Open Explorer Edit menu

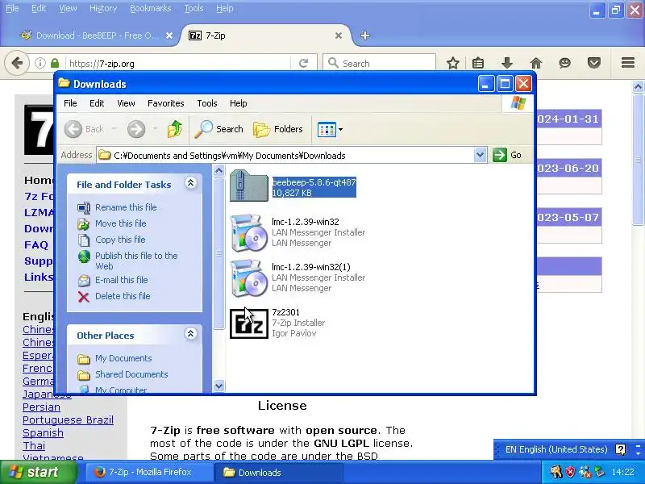[x=97, y=103]
